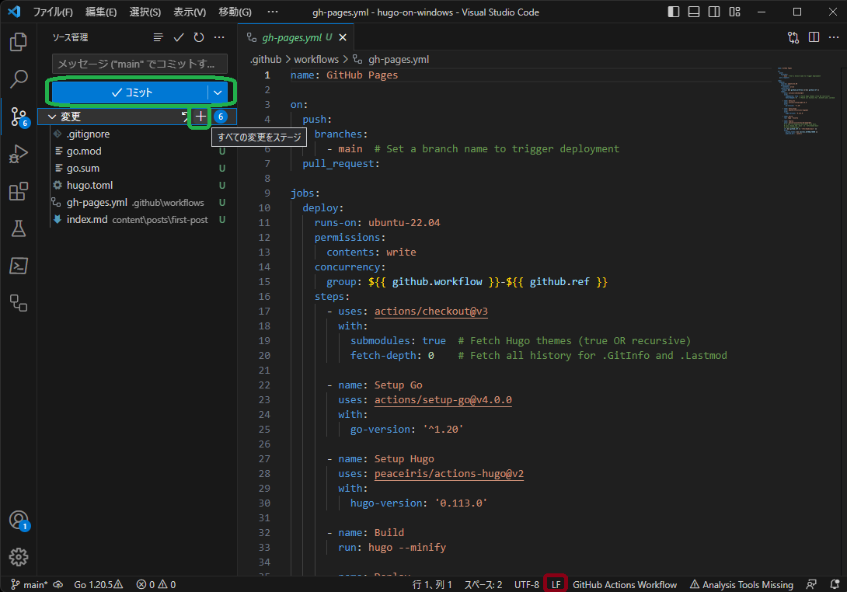This screenshot has height=592, width=847.
Task: Open the Explorer view in activity bar
Action: click(19, 42)
